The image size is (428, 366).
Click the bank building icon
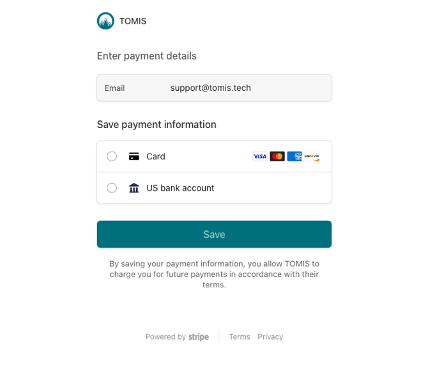pyautogui.click(x=134, y=188)
